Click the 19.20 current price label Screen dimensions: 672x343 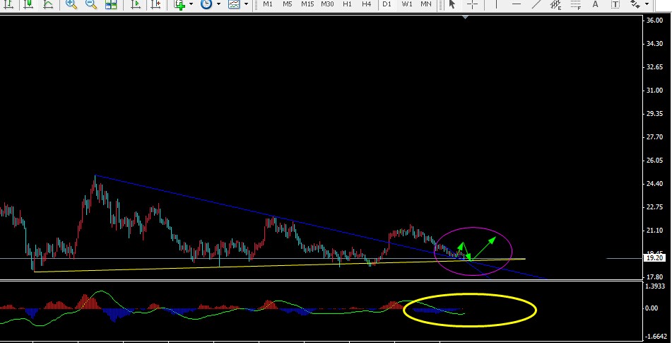(656, 258)
